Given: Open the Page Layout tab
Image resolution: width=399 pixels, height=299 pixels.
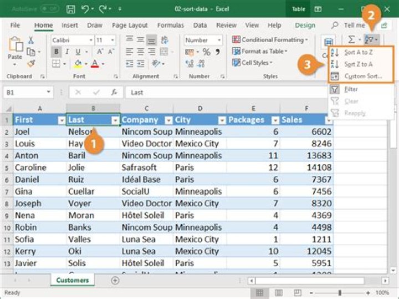Looking at the screenshot, I should pyautogui.click(x=130, y=25).
